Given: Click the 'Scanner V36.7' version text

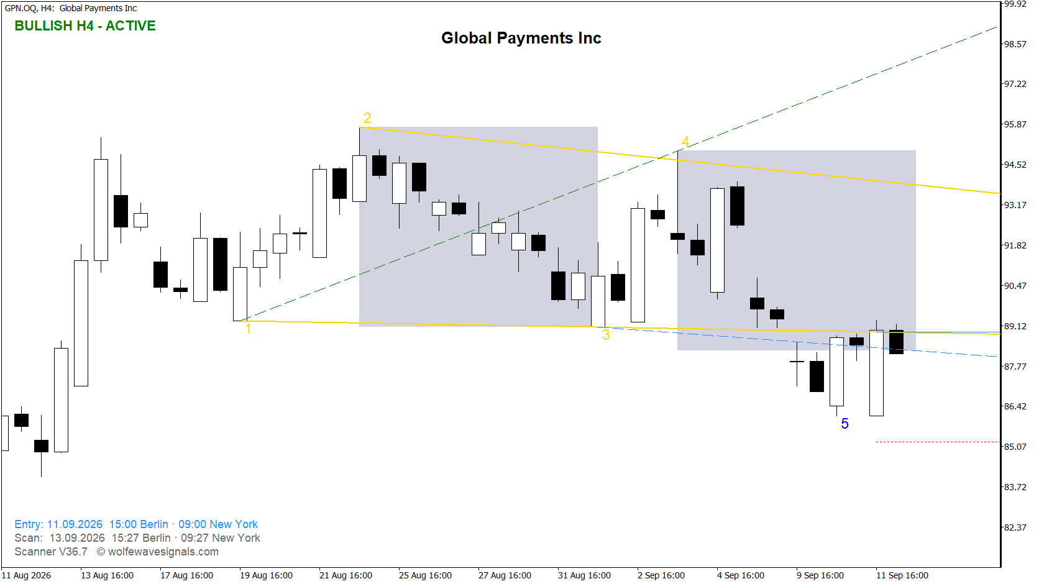Looking at the screenshot, I should click(x=51, y=552).
